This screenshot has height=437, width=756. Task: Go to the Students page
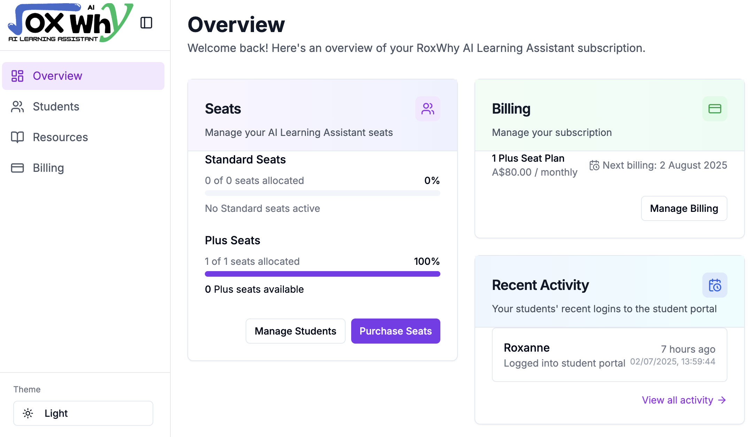tap(83, 107)
